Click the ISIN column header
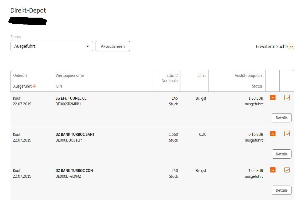 coord(59,86)
